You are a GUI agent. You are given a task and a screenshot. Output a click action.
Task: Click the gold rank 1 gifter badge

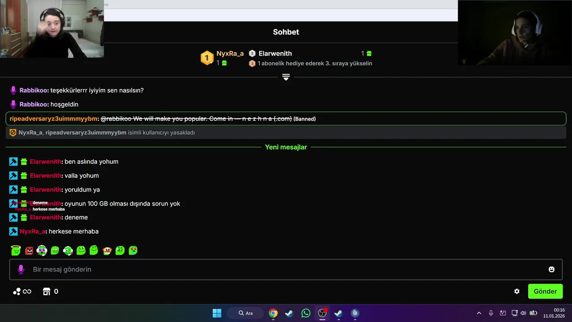207,58
